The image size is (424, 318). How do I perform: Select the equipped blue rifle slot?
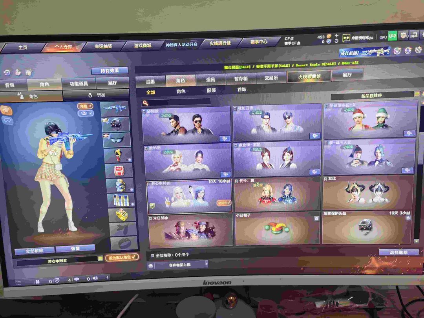pyautogui.click(x=115, y=109)
